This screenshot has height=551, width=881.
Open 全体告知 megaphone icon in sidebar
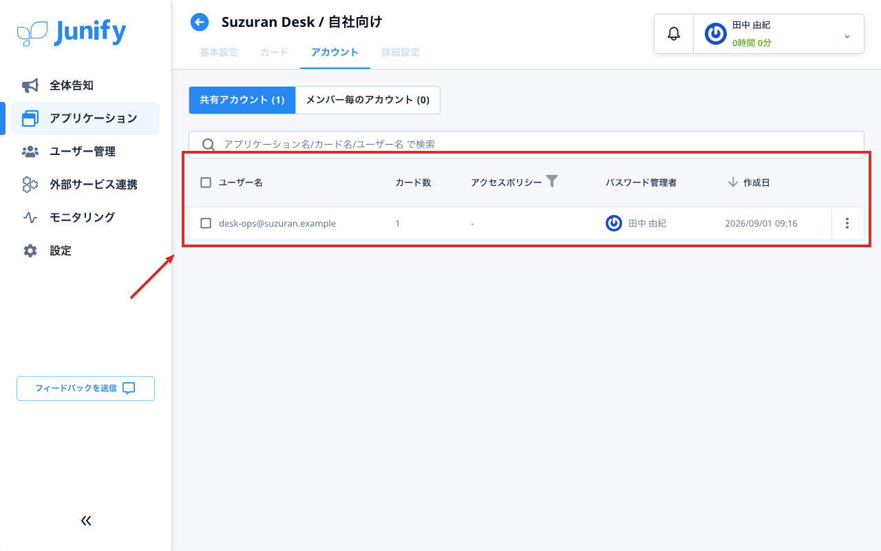click(x=30, y=85)
